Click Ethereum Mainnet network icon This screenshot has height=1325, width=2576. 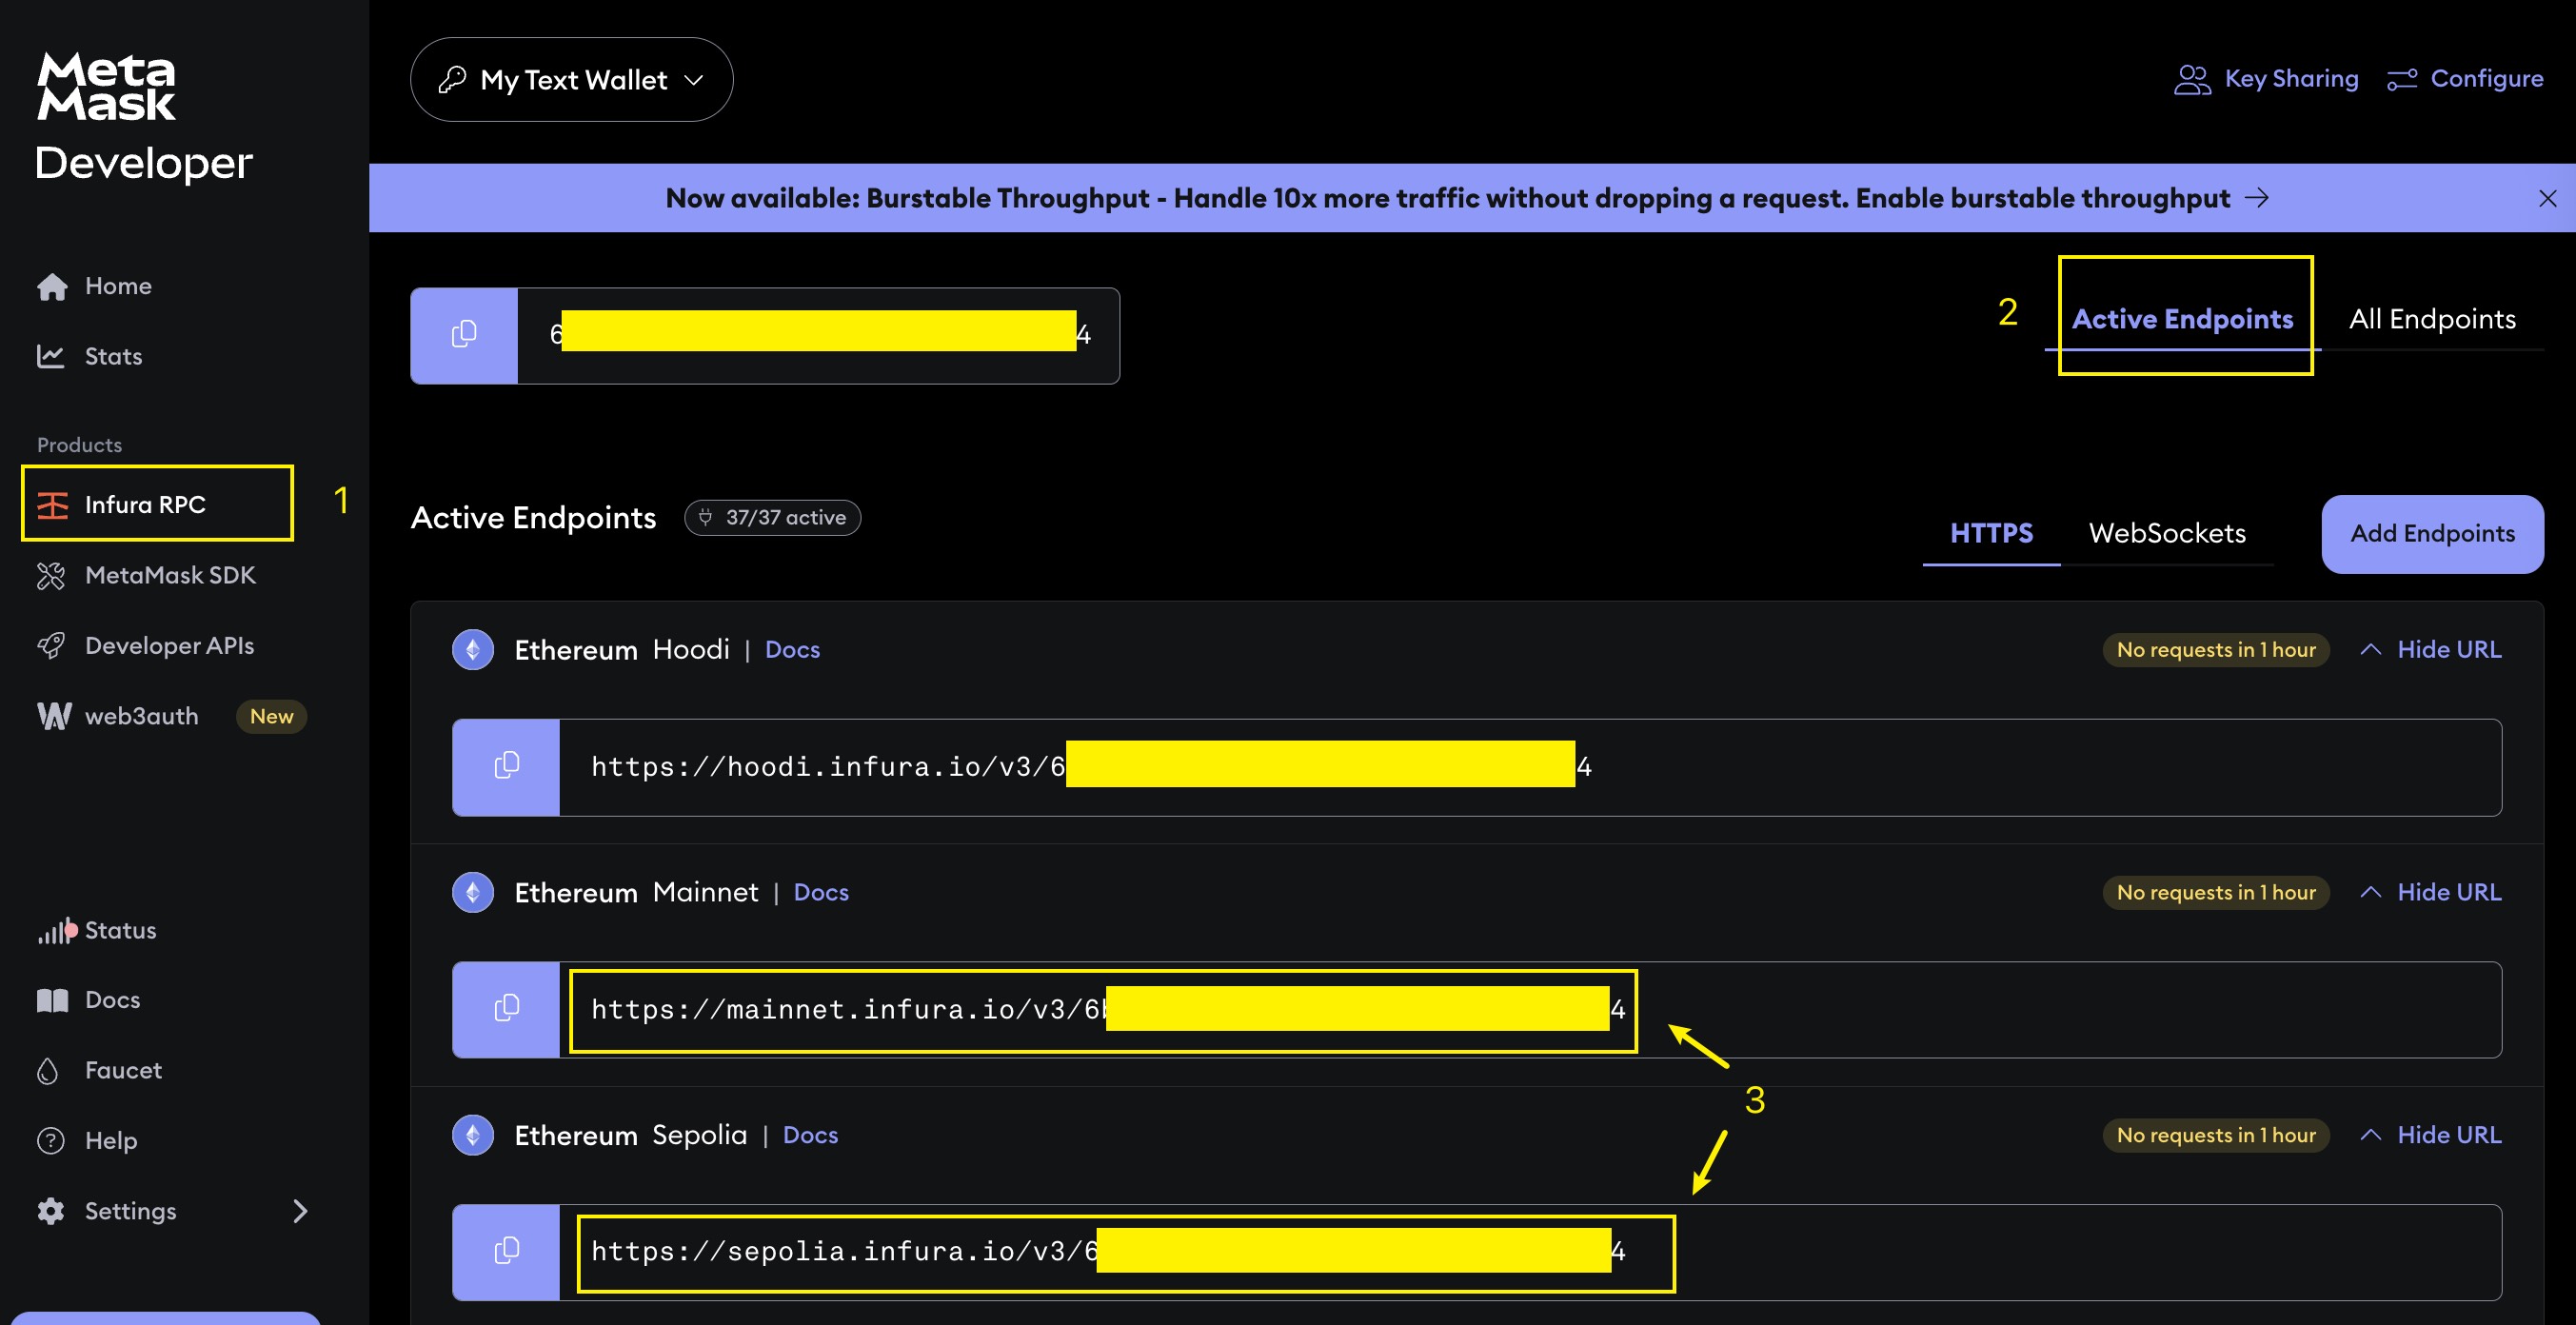(473, 892)
